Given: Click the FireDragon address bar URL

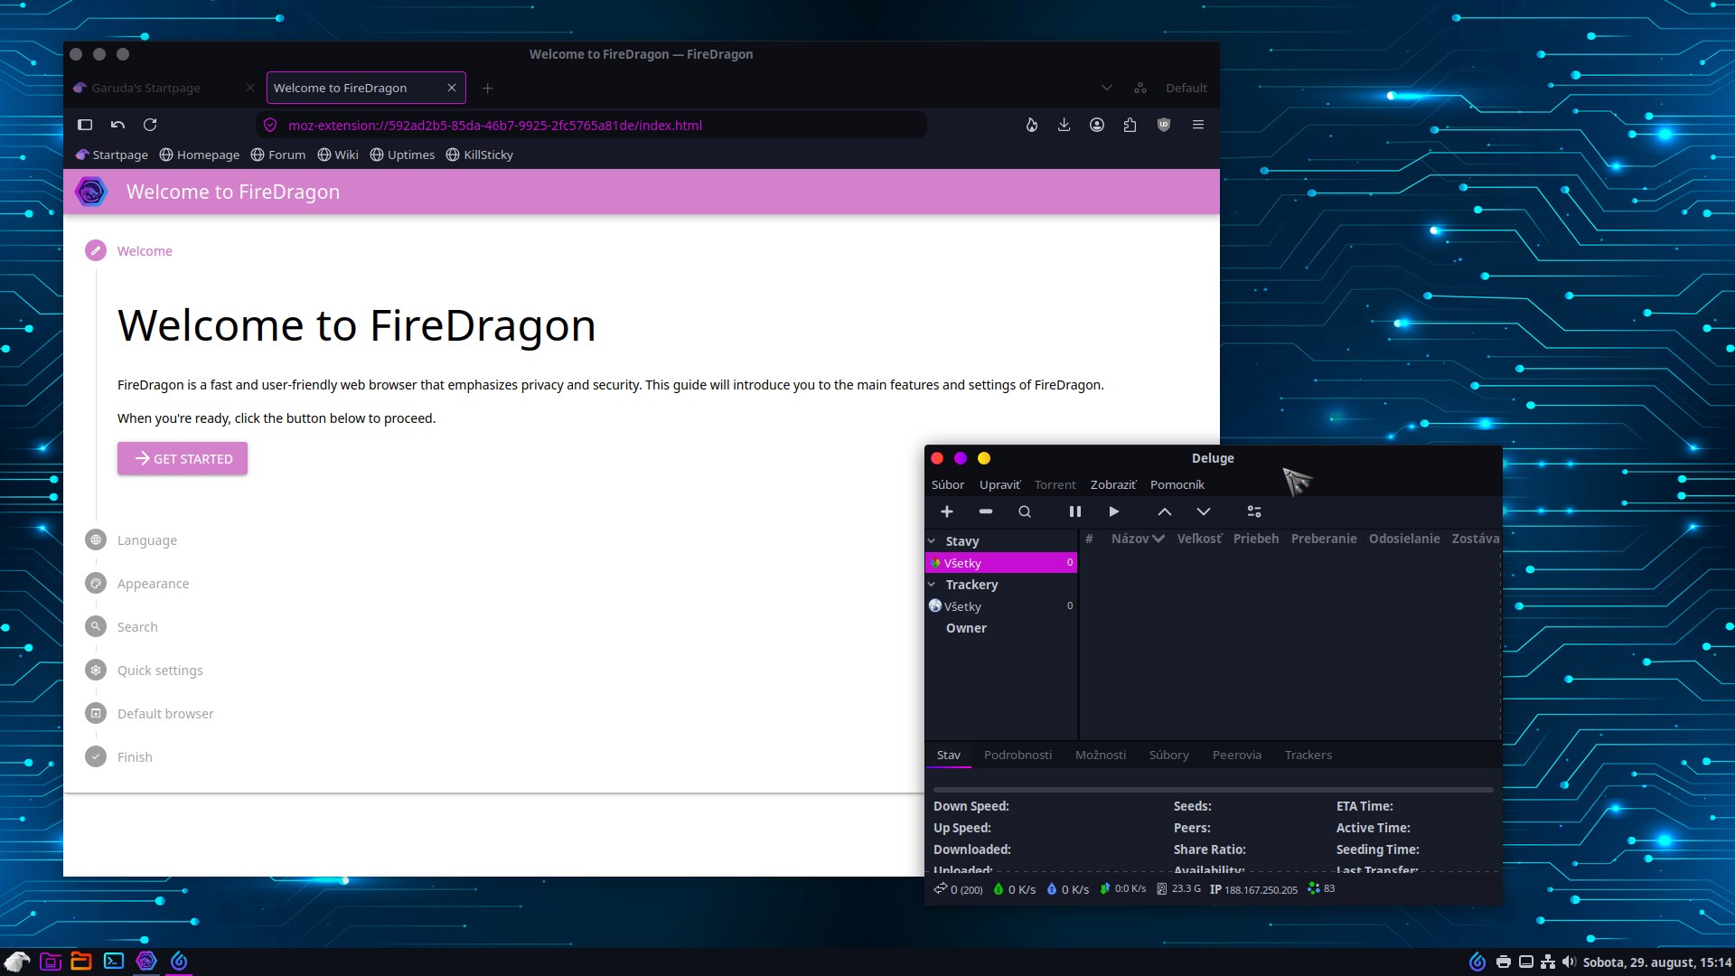Looking at the screenshot, I should tap(495, 126).
